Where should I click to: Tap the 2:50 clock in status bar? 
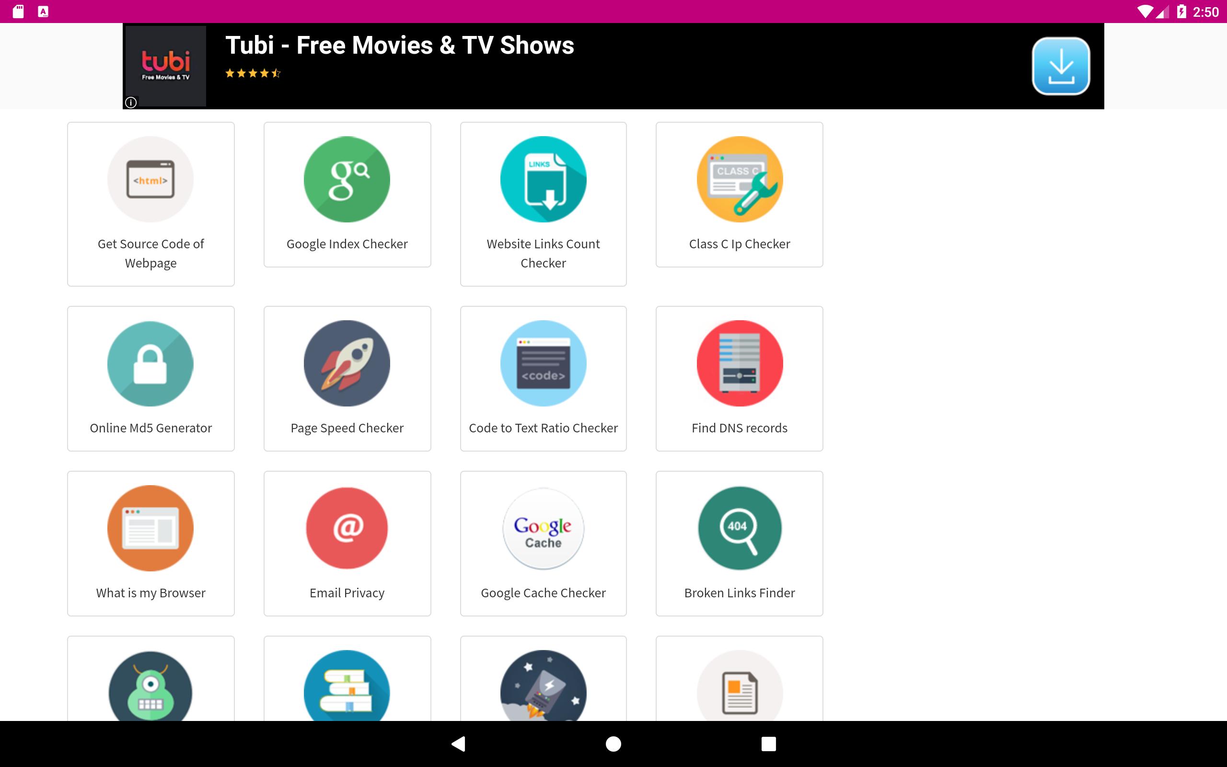(x=1205, y=12)
